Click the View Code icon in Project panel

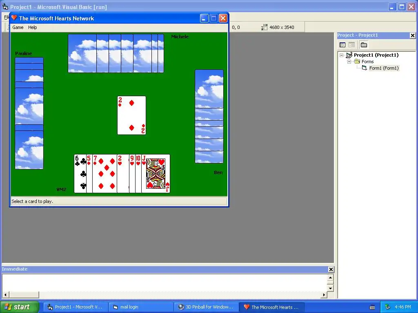[342, 45]
